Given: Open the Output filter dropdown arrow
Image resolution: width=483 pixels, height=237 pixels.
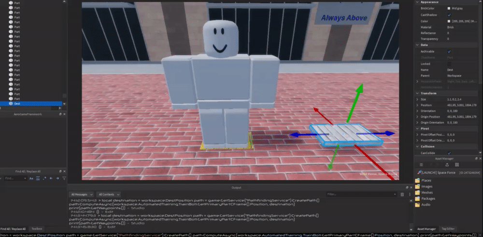Looking at the screenshot, I should coord(395,195).
